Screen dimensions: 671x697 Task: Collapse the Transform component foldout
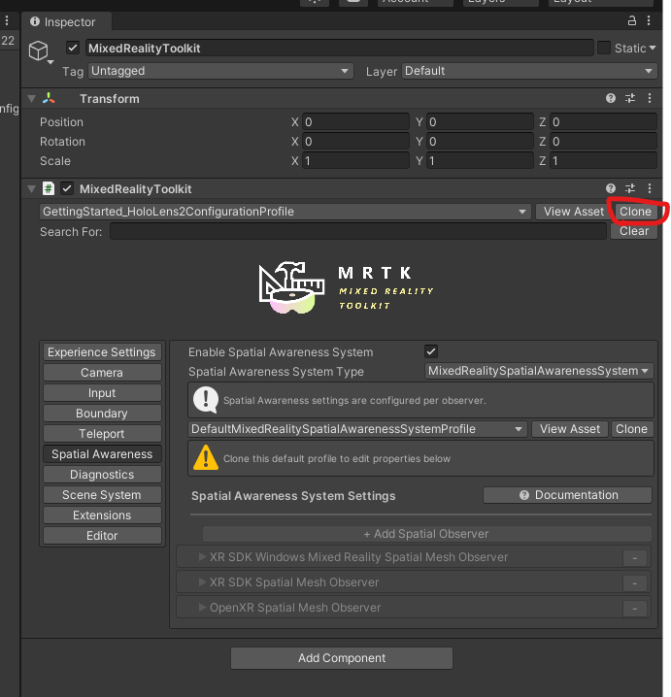click(x=32, y=99)
